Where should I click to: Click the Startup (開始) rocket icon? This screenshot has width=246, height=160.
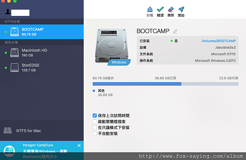point(181,9)
